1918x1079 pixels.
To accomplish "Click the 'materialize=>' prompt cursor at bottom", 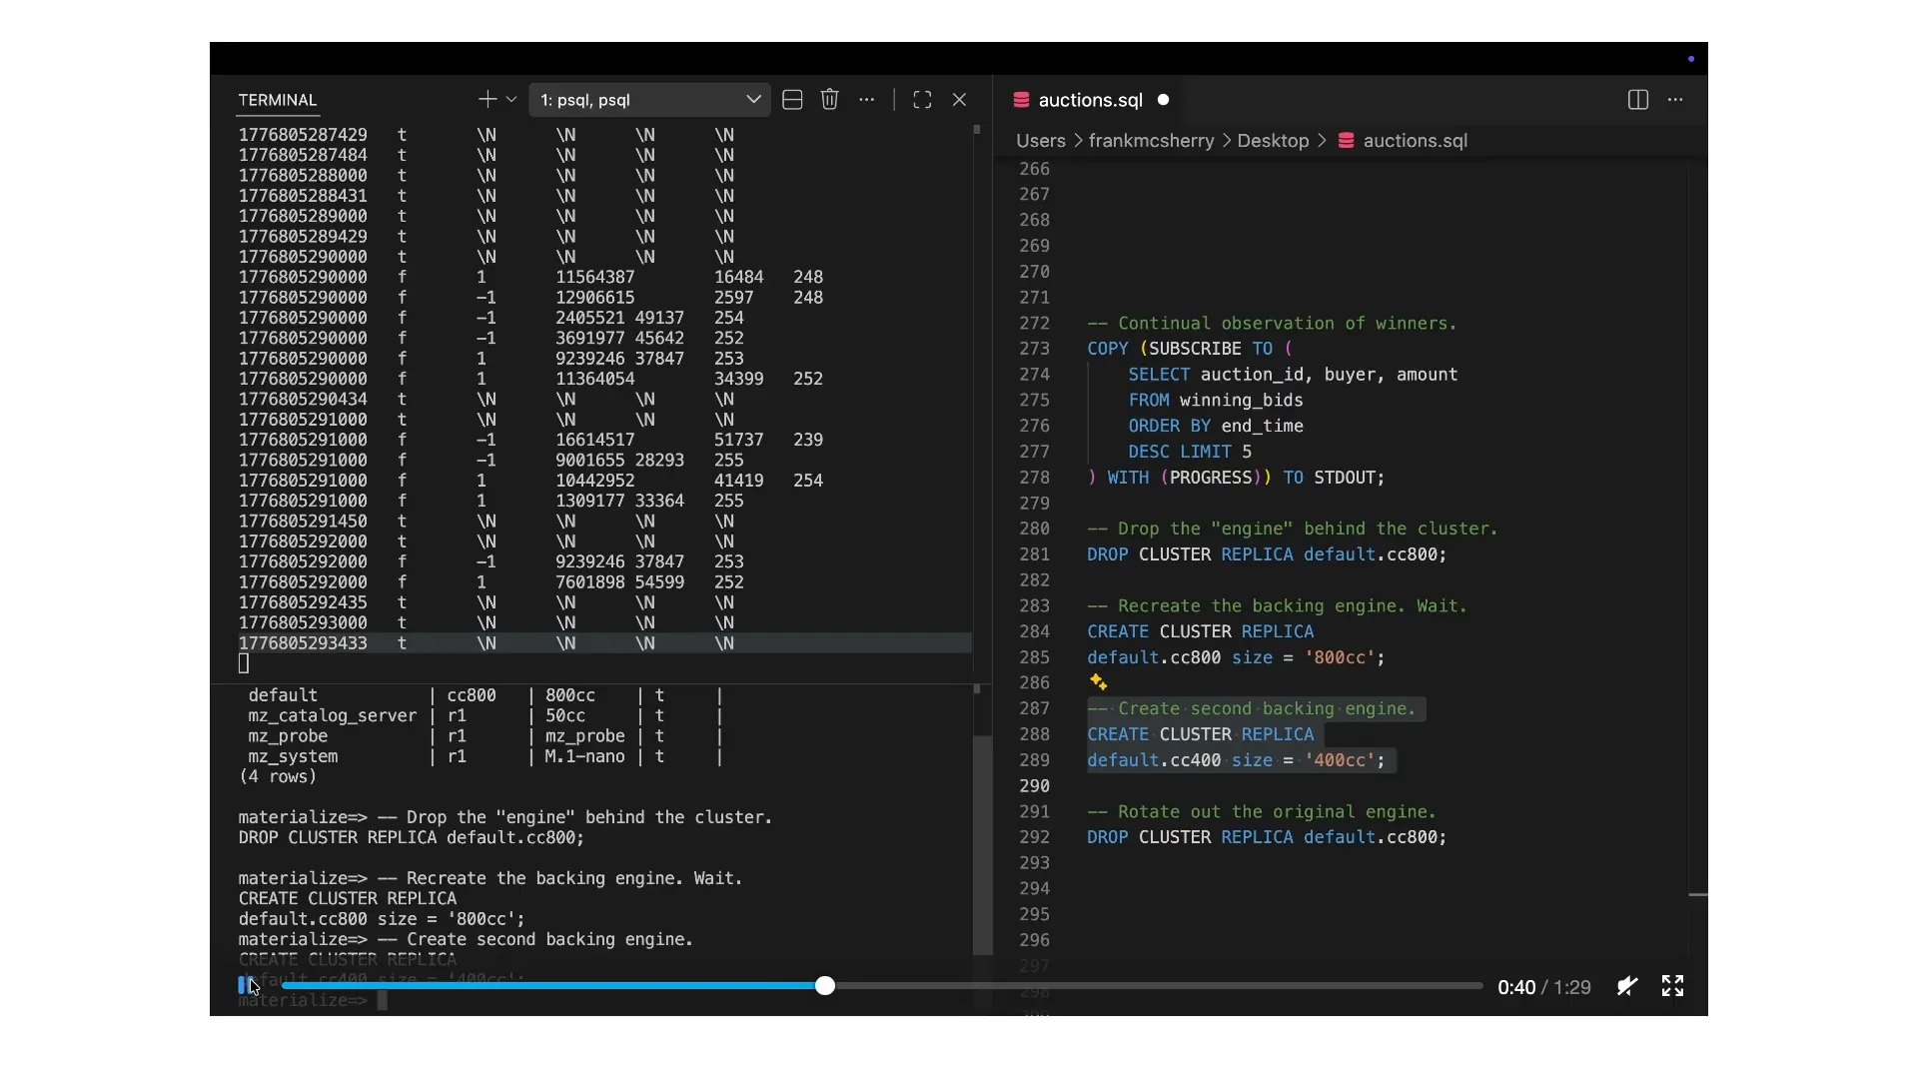I will pyautogui.click(x=382, y=1000).
